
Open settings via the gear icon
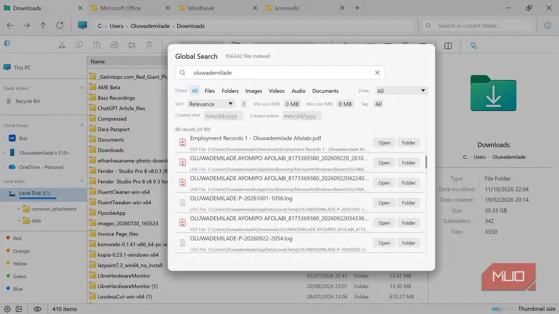click(x=7, y=309)
